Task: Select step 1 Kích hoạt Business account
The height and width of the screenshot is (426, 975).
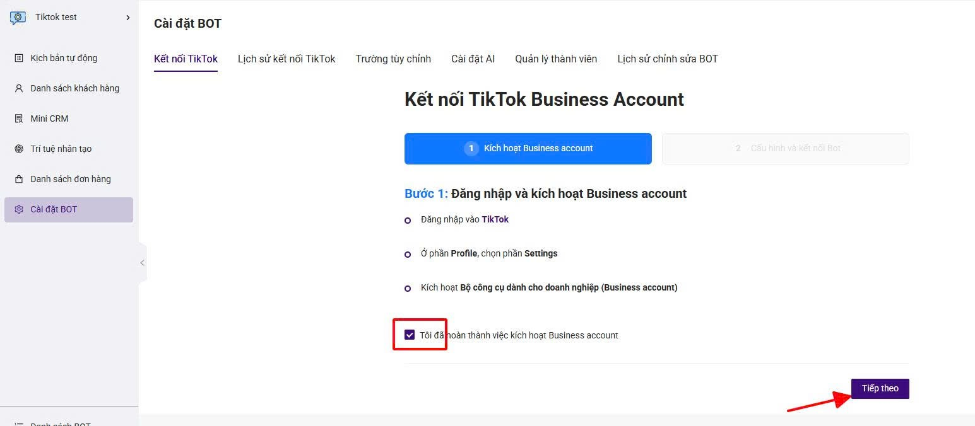Action: tap(528, 149)
